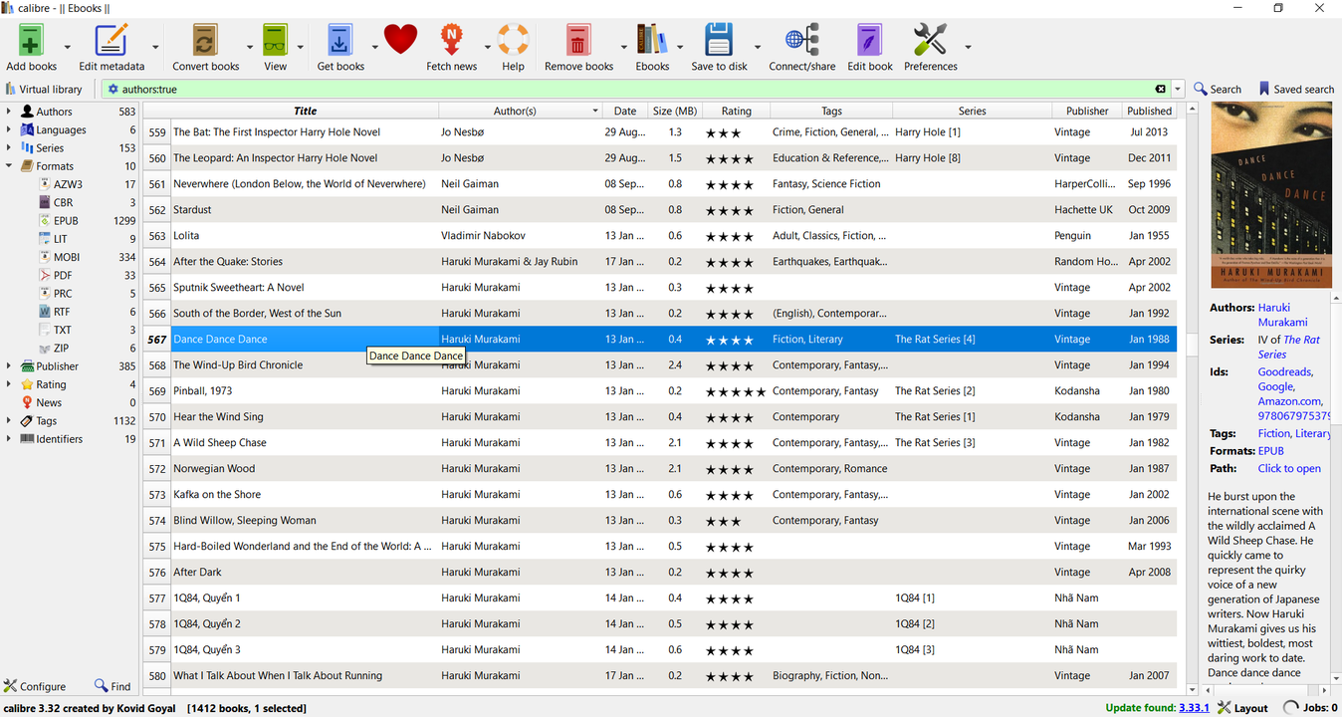Viewport: 1342px width, 717px height.
Task: Sort by Rating column header
Action: [736, 111]
